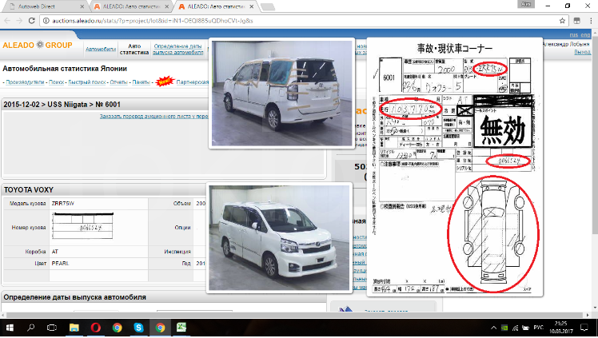Go forward in browser history
The height and width of the screenshot is (338, 598).
(19, 21)
